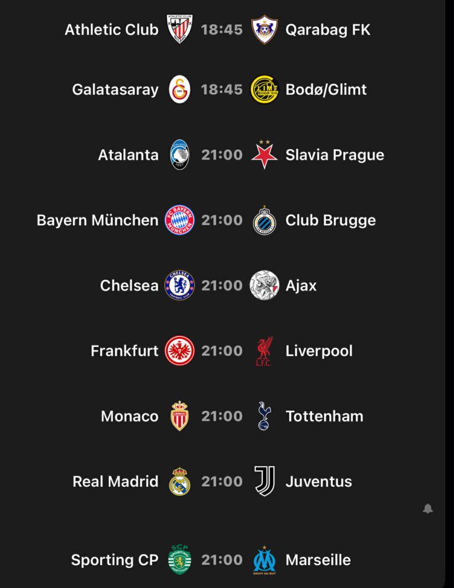Select the Sporting CP green crest
The image size is (454, 588).
[180, 560]
